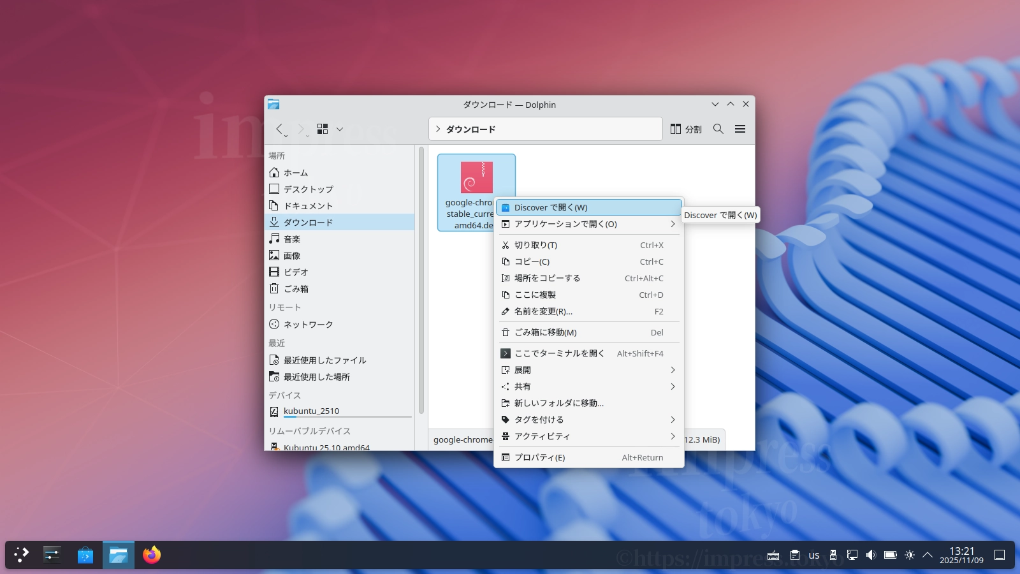Open ごみ箱 in the places panel
Image resolution: width=1020 pixels, height=574 pixels.
tap(340, 289)
